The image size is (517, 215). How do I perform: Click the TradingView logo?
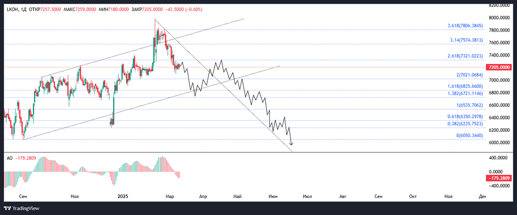[x=21, y=208]
